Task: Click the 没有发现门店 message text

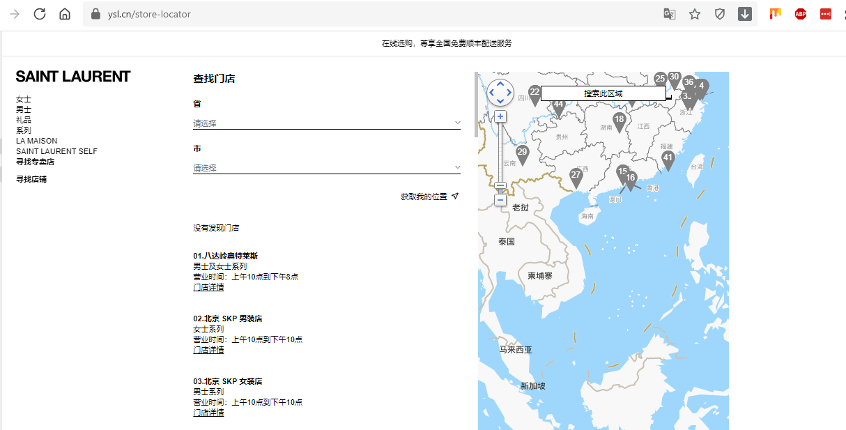Action: point(216,228)
